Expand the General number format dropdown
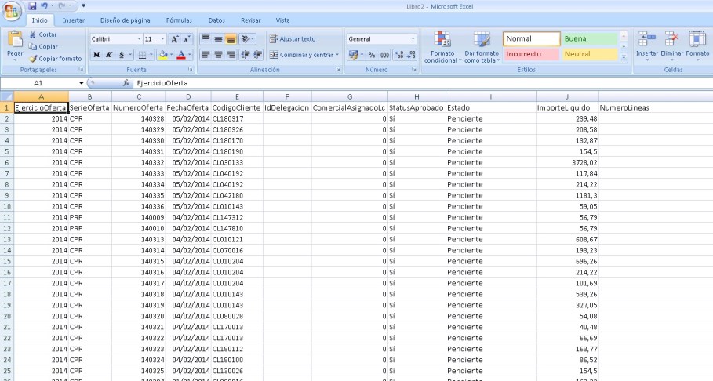 click(x=413, y=38)
